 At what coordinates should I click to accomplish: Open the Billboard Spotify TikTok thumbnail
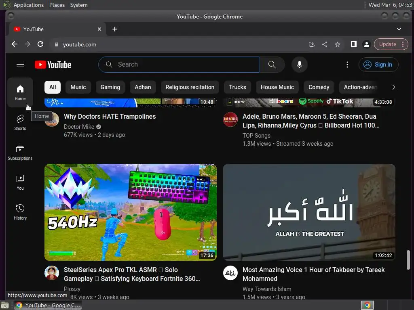pos(309,103)
